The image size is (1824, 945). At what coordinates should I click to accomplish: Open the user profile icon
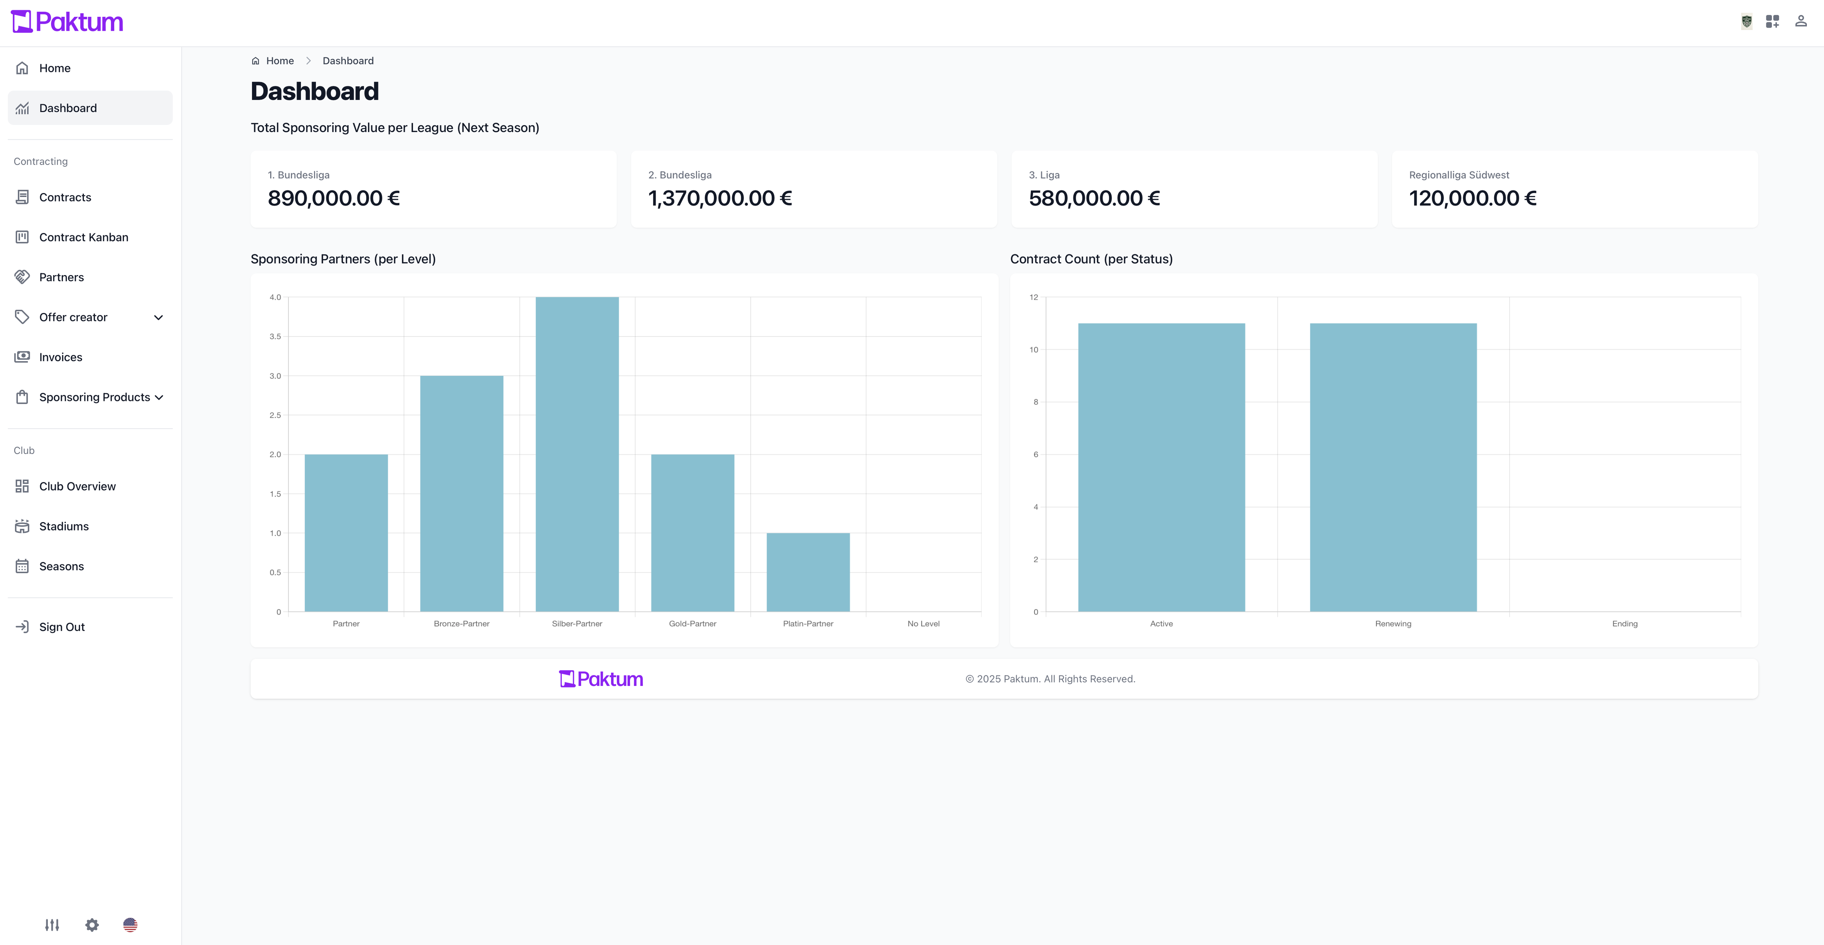coord(1801,21)
